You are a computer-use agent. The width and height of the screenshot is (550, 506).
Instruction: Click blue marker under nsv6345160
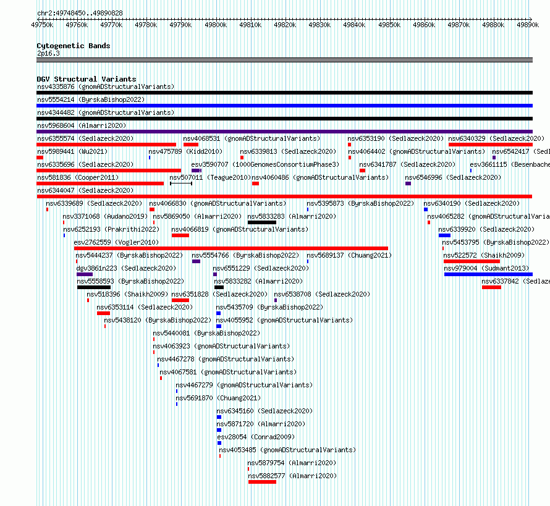click(x=219, y=417)
